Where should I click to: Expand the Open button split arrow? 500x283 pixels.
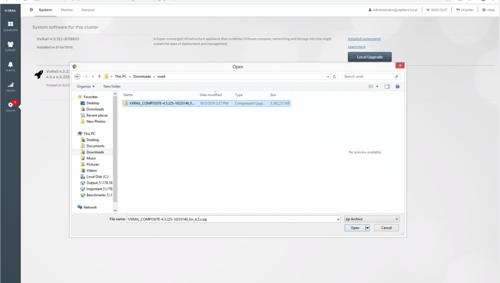368,228
